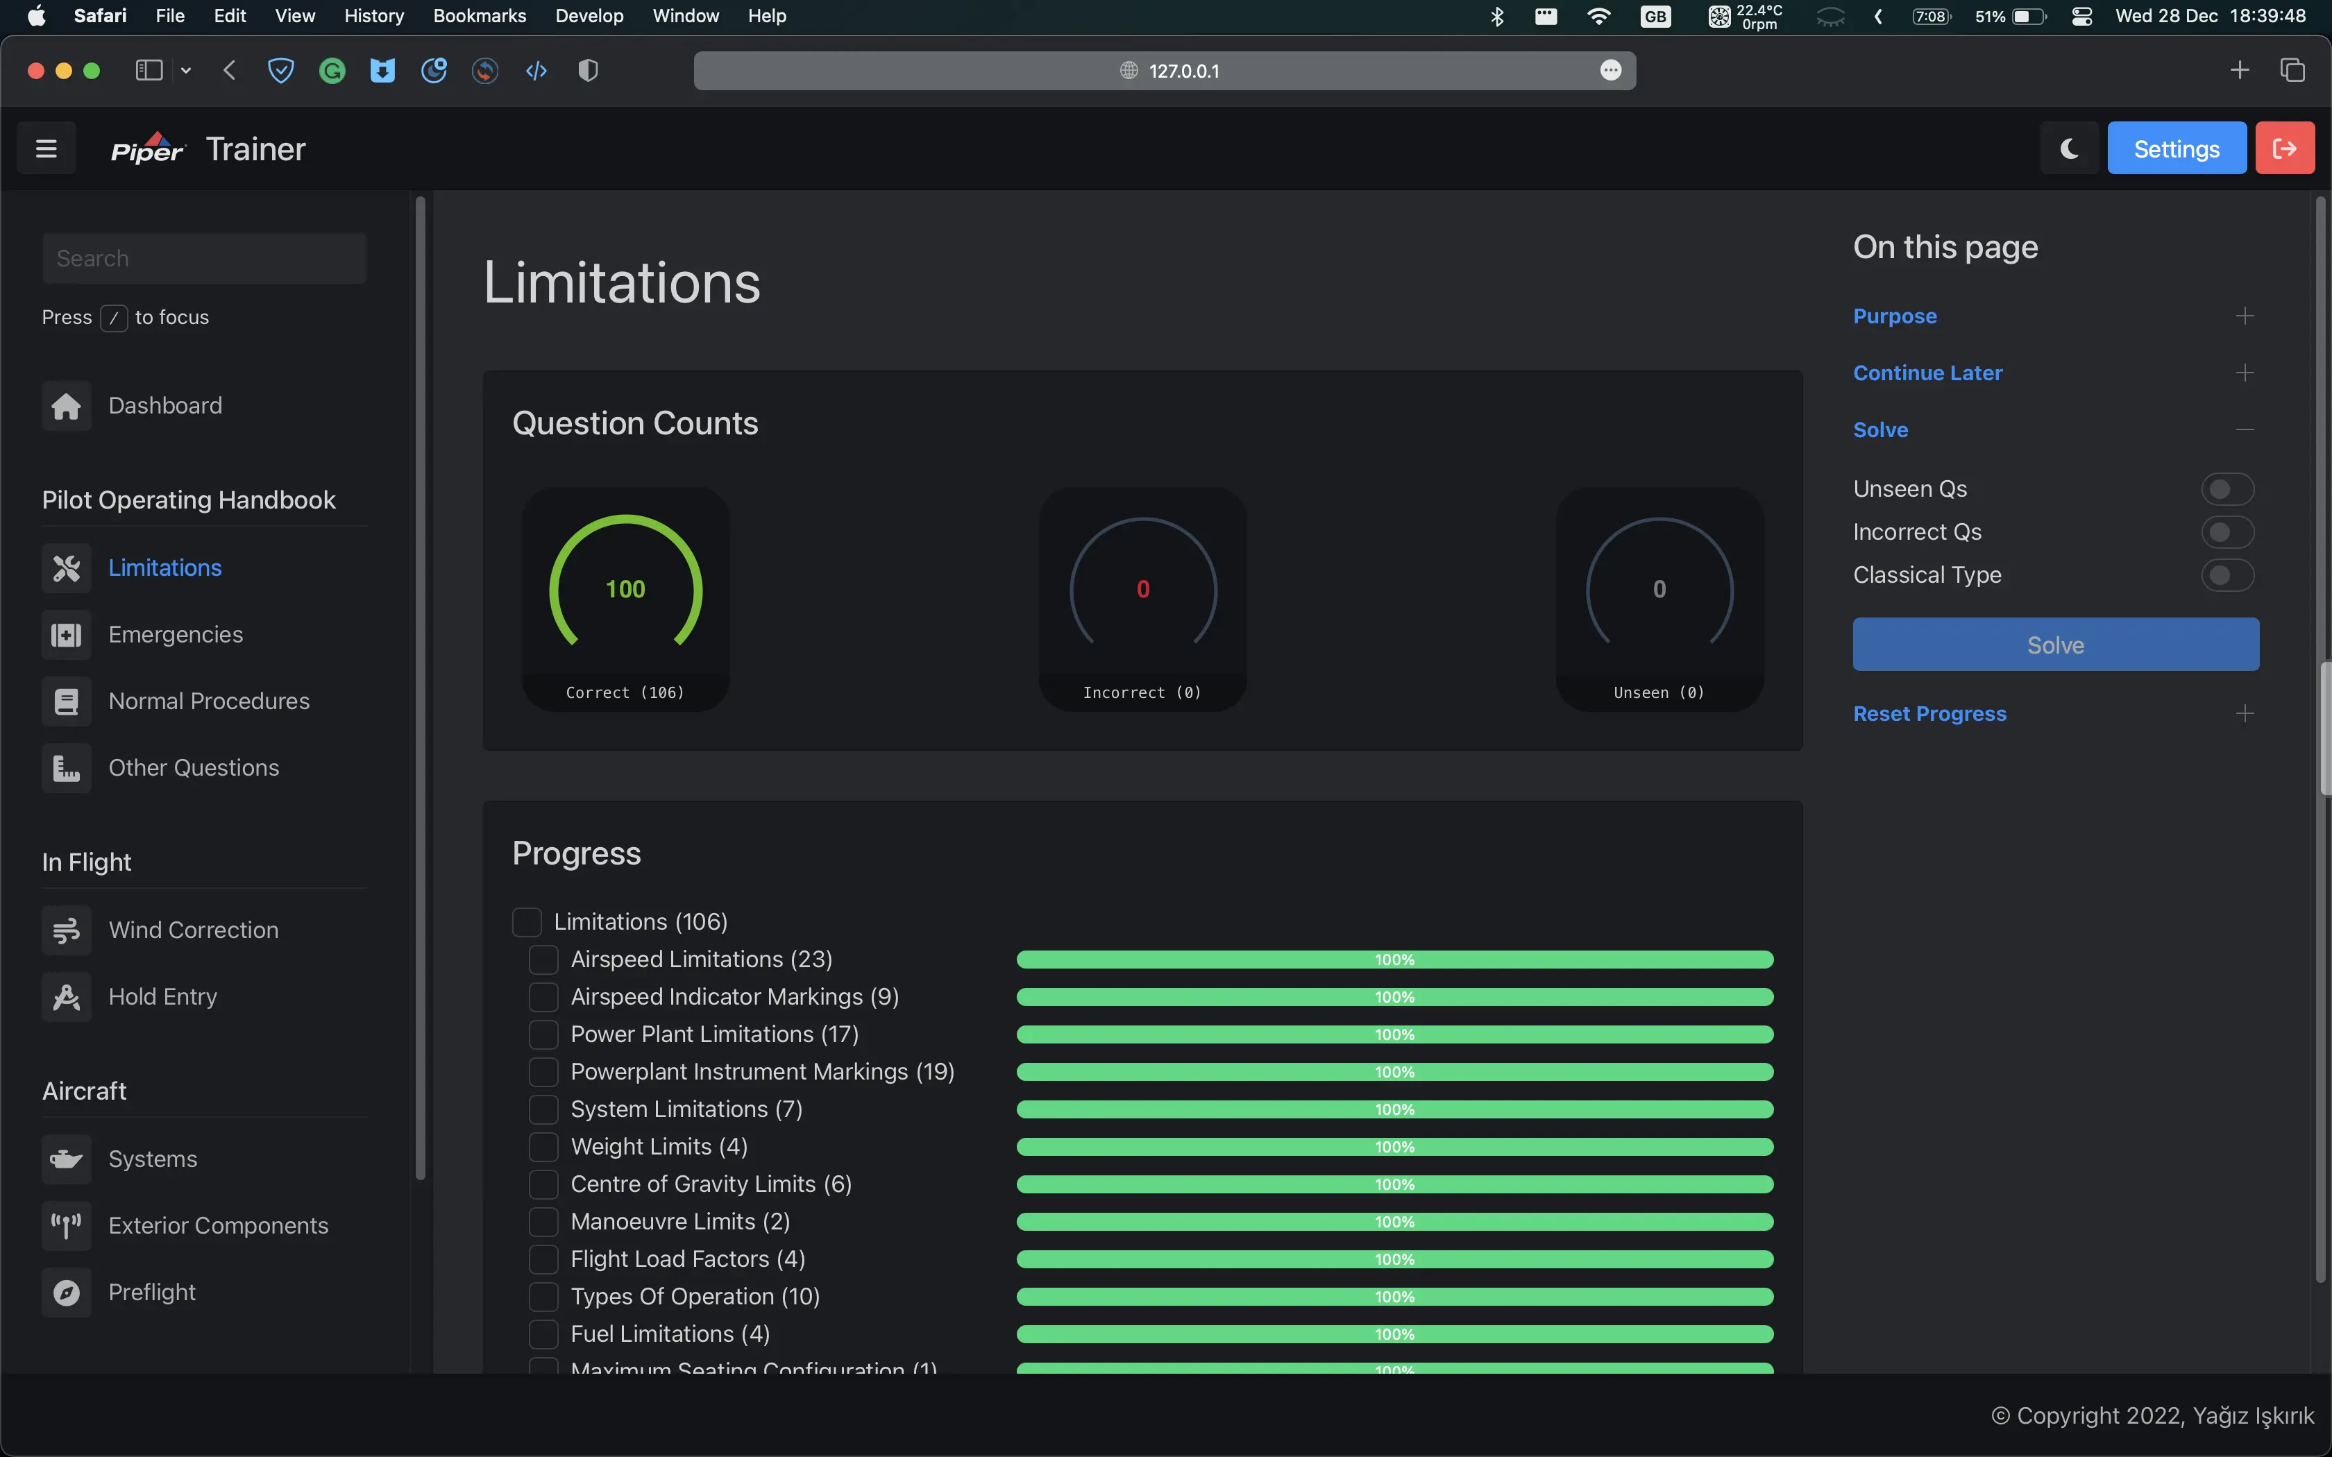Check System Limitations (7) checkbox
Viewport: 2332px width, 1457px height.
tap(543, 1110)
